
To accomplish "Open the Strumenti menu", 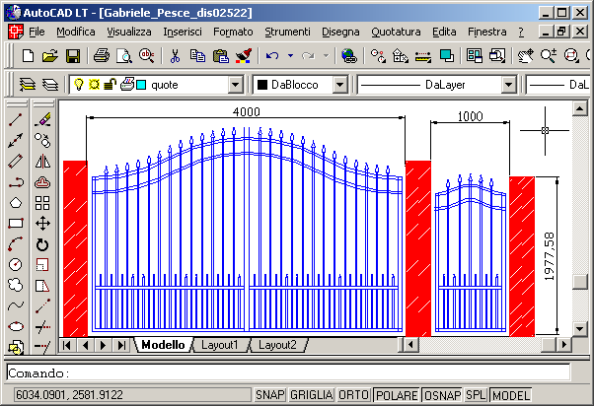I will [x=287, y=32].
